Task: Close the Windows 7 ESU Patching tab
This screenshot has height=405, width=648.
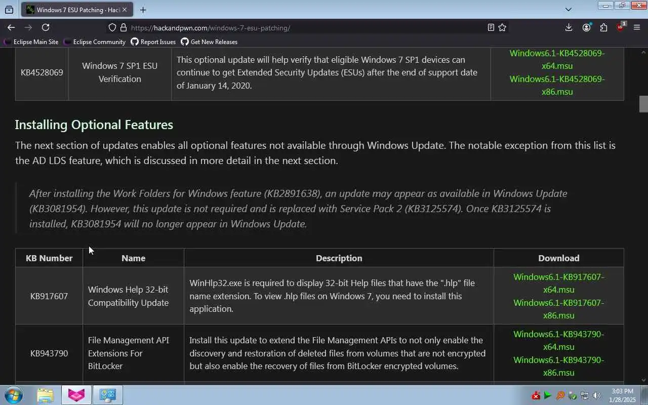Action: pyautogui.click(x=125, y=10)
